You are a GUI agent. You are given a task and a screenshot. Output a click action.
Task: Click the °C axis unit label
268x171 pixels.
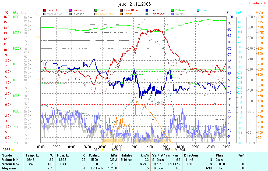7,13
